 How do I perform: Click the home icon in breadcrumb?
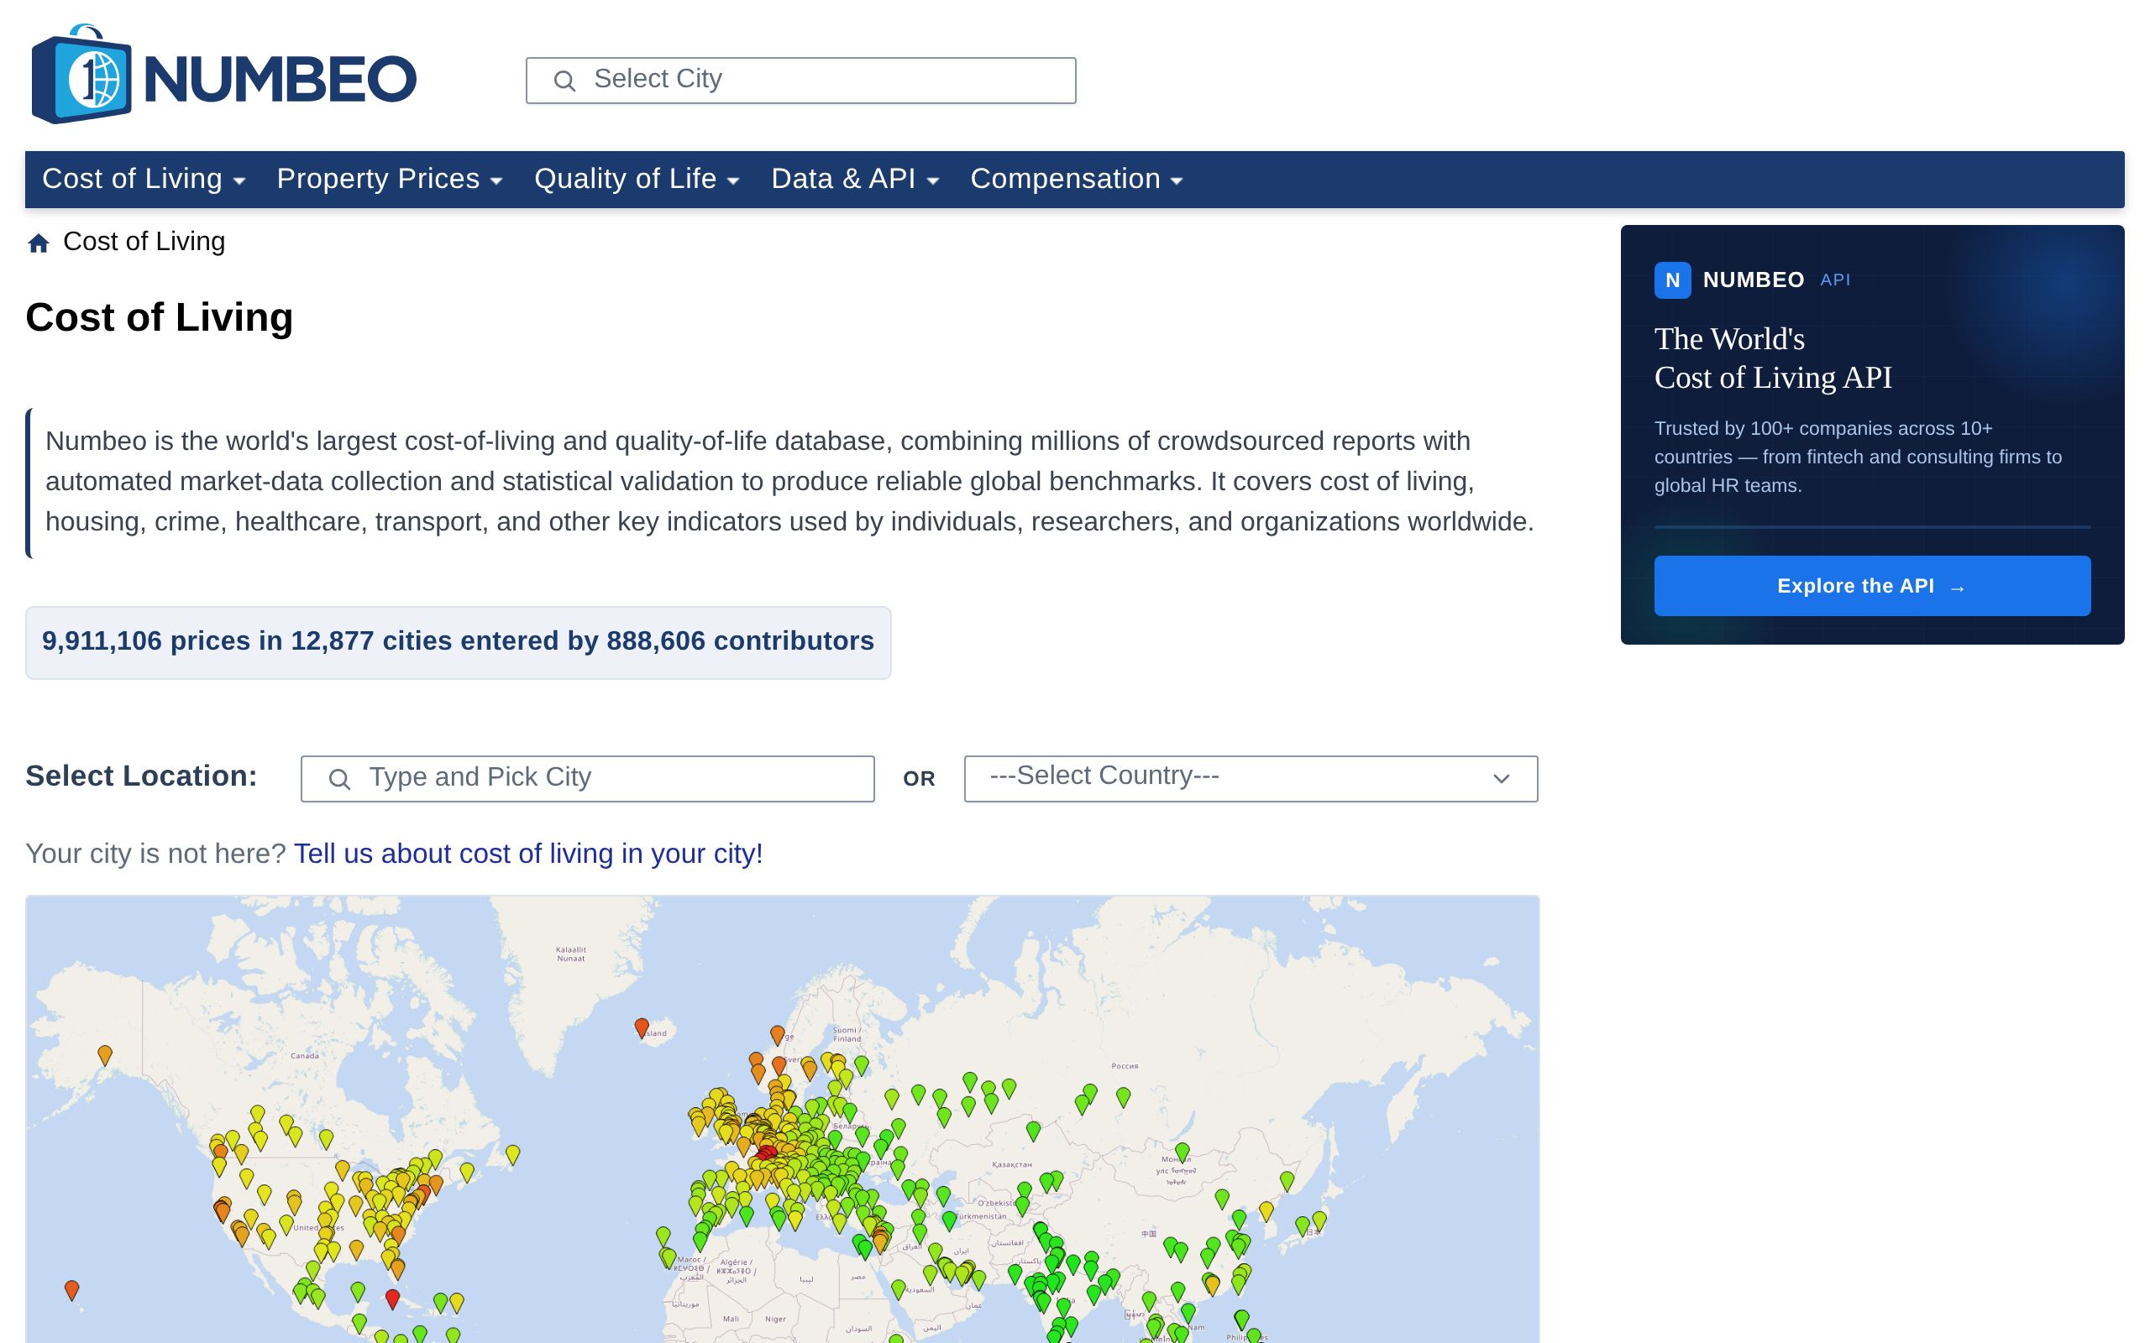(x=38, y=243)
